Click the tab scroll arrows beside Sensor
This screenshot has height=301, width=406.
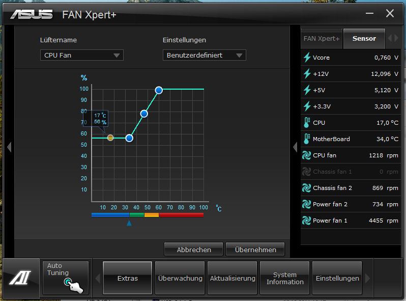[x=393, y=38]
